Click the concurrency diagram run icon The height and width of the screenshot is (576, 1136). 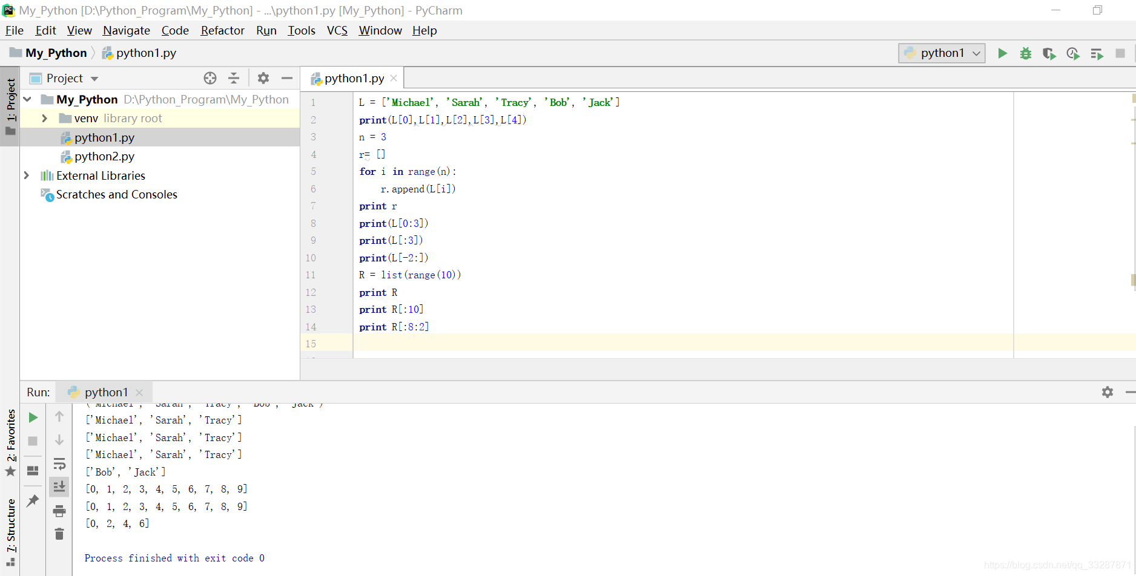pyautogui.click(x=1097, y=53)
